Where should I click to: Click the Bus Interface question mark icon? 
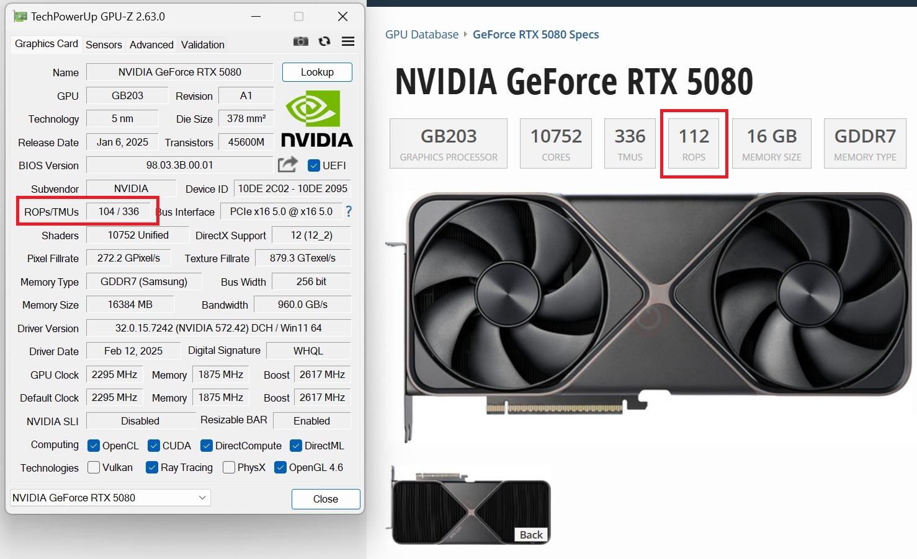pos(349,211)
